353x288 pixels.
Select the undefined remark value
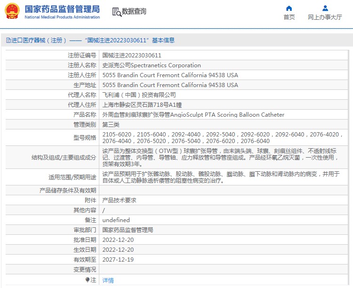point(116,220)
